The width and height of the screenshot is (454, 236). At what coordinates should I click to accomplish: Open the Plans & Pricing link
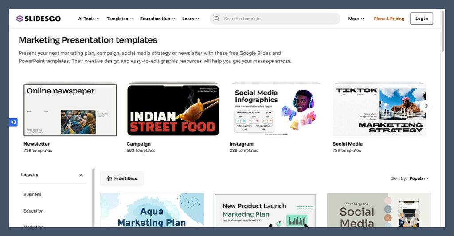coord(389,19)
